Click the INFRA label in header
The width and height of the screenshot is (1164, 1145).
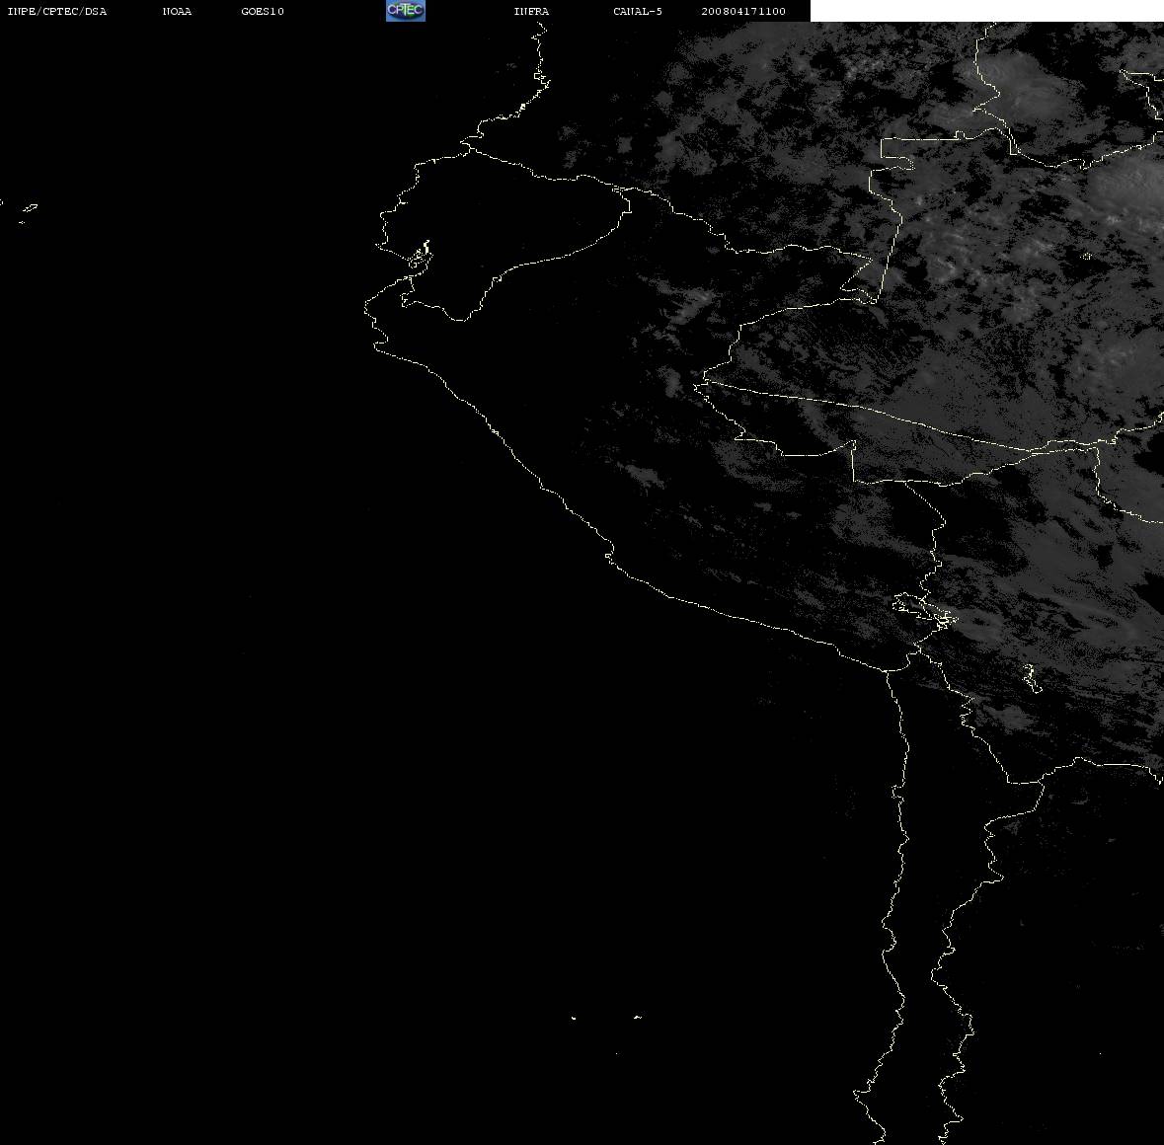pos(531,11)
